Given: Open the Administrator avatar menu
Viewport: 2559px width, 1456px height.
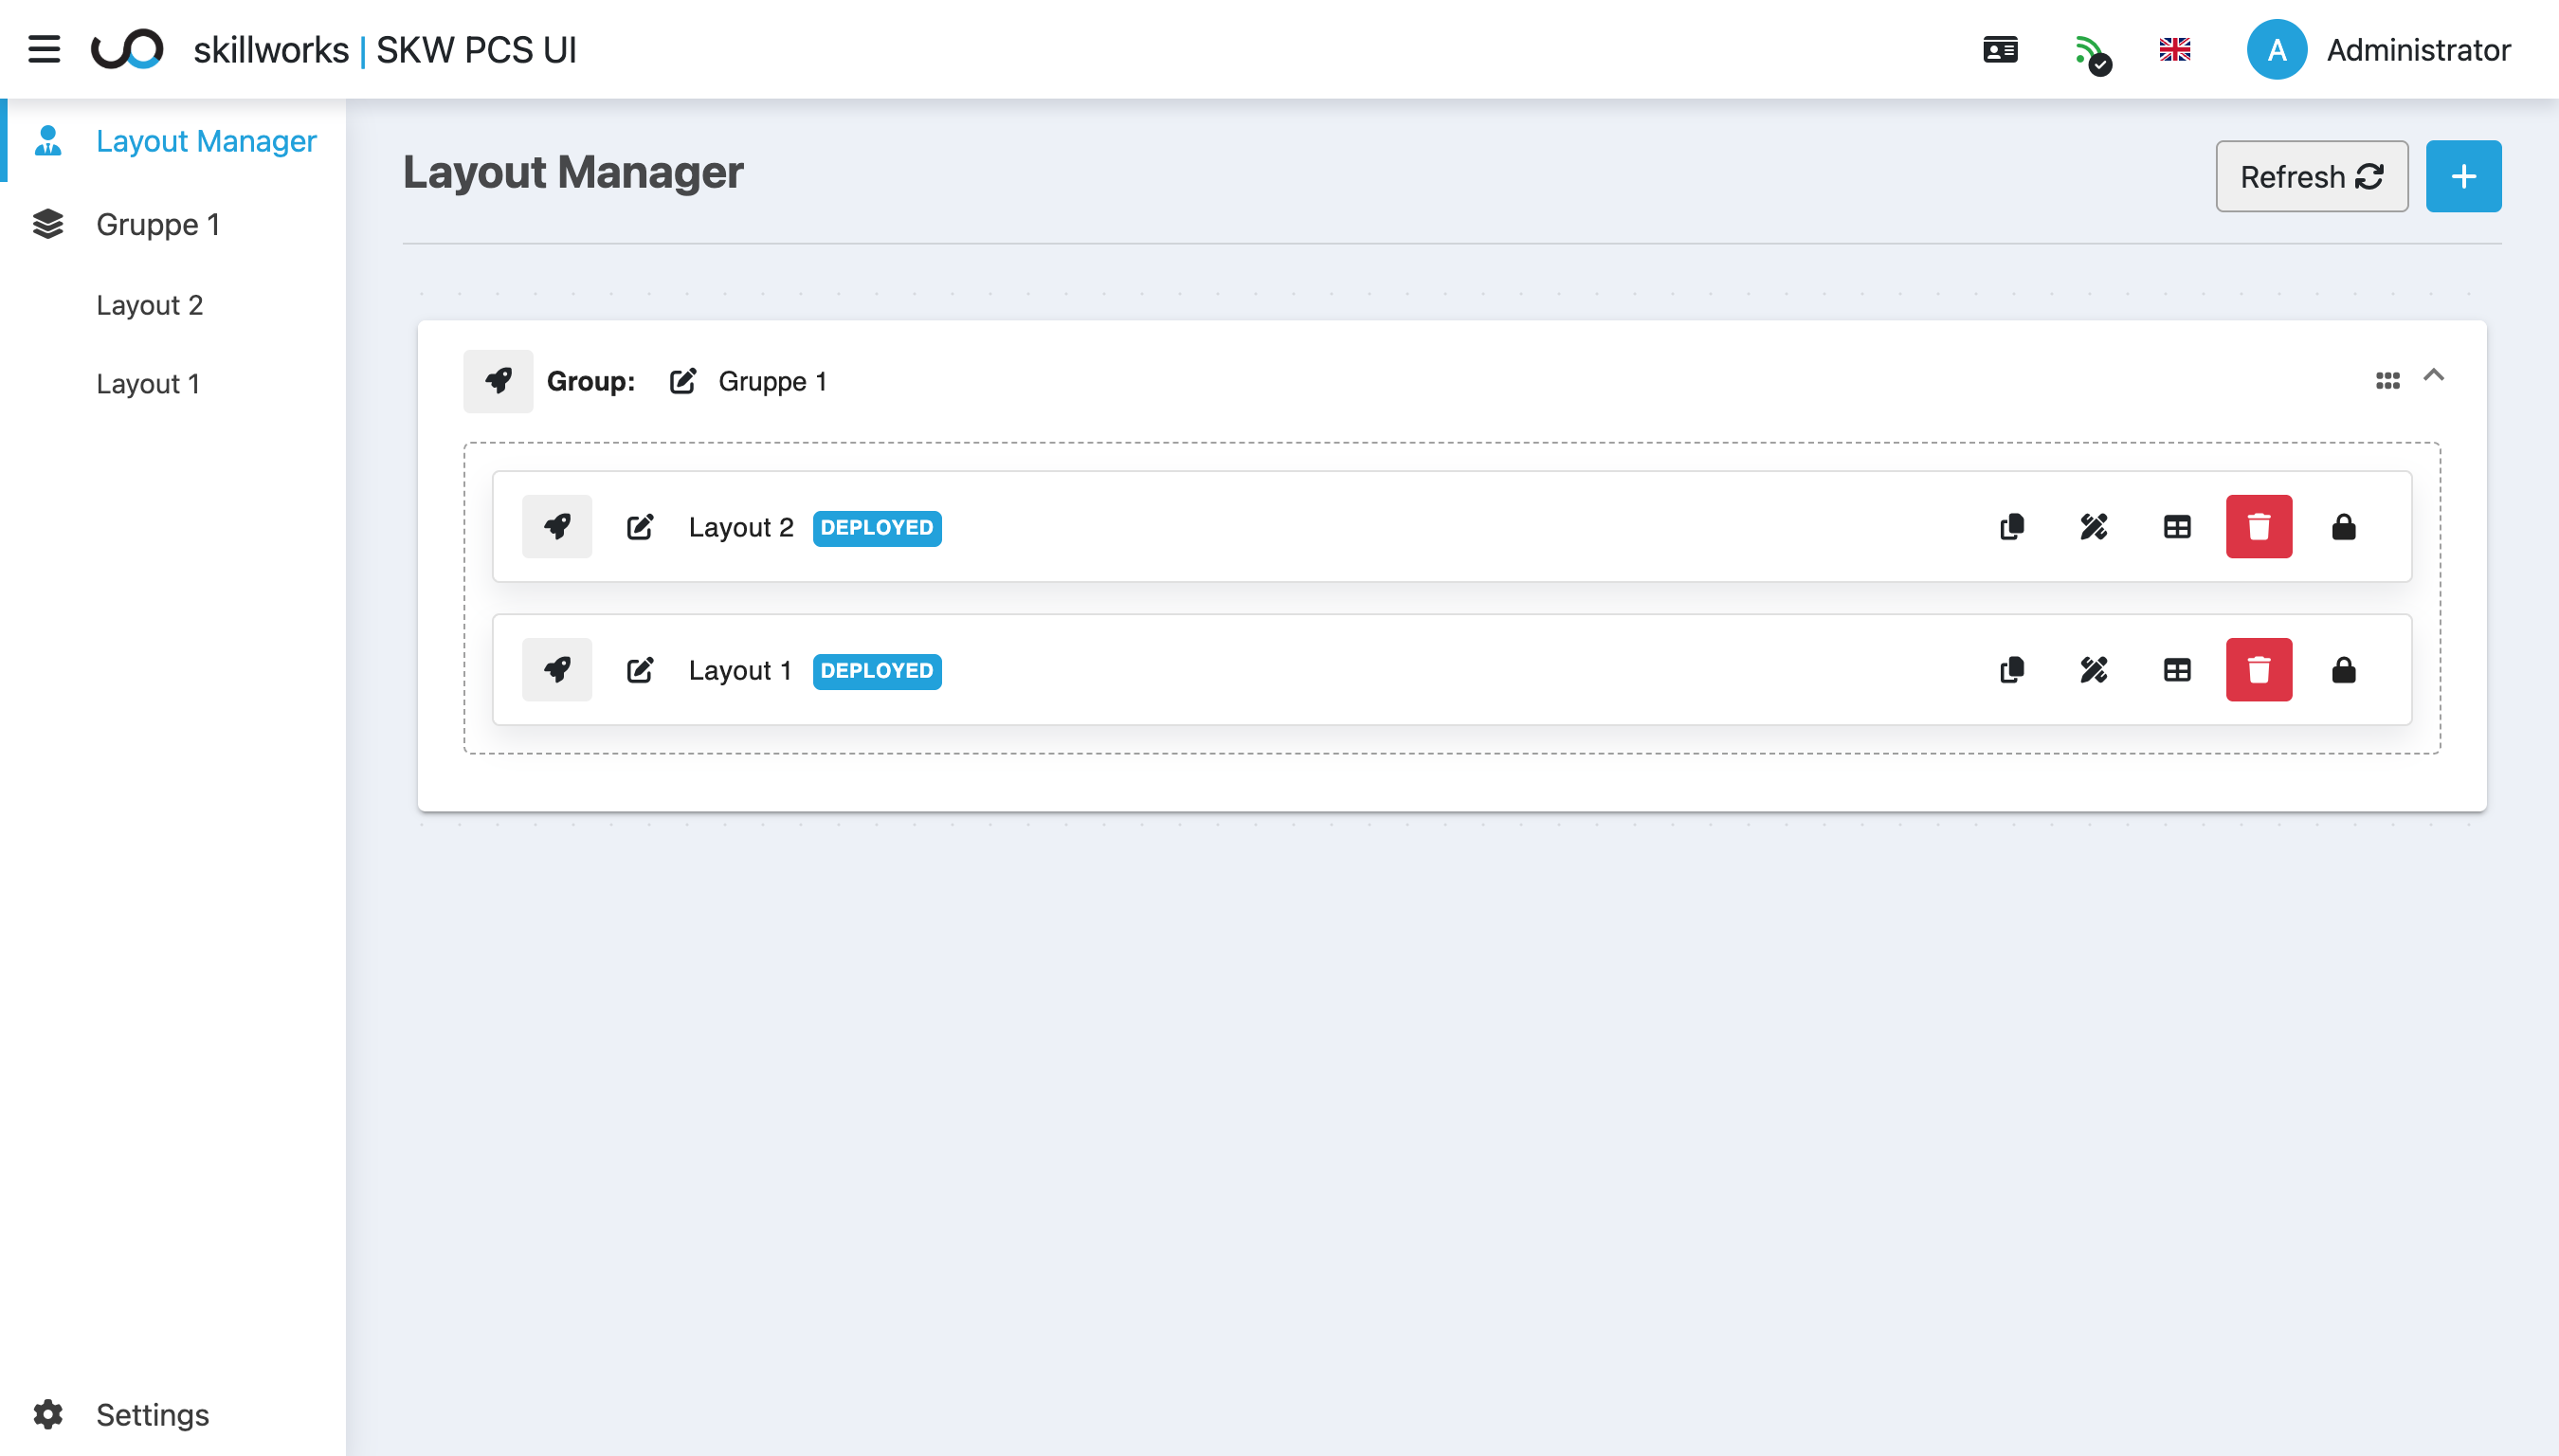Looking at the screenshot, I should coord(2277,49).
